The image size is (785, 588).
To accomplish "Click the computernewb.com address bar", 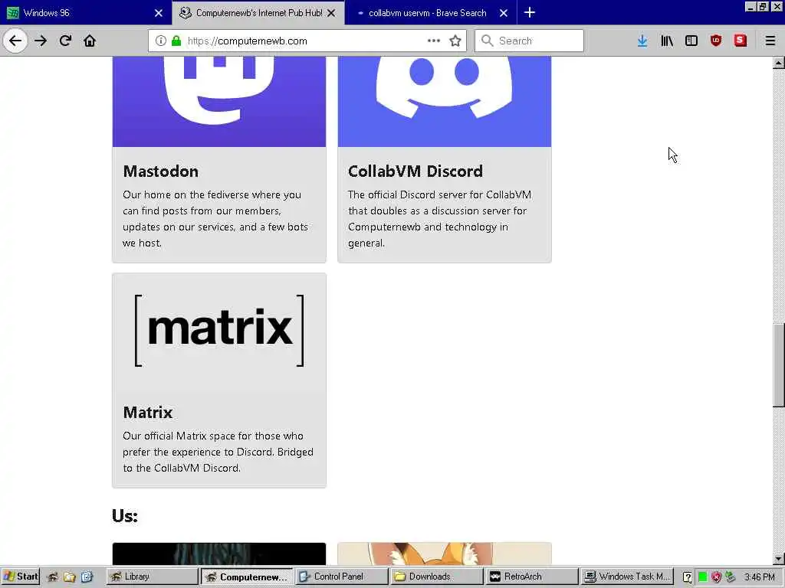I will click(307, 41).
